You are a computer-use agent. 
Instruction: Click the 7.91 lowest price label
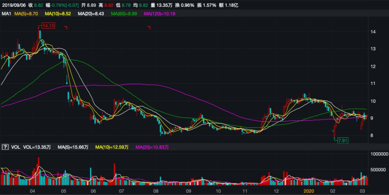(x=342, y=140)
